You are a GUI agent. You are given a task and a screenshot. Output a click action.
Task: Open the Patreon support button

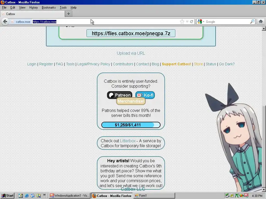click(119, 95)
